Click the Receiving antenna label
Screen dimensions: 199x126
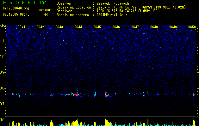coord(73,15)
